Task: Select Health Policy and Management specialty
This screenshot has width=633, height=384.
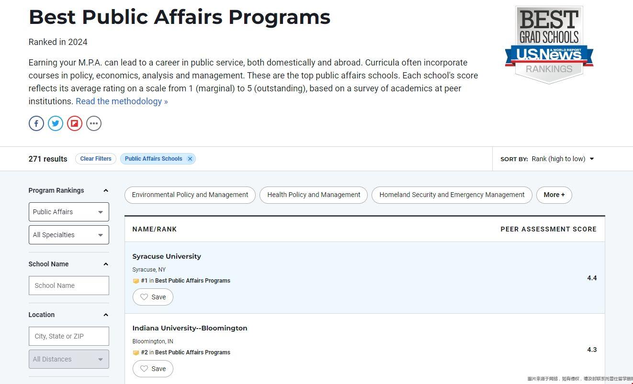Action: [314, 195]
